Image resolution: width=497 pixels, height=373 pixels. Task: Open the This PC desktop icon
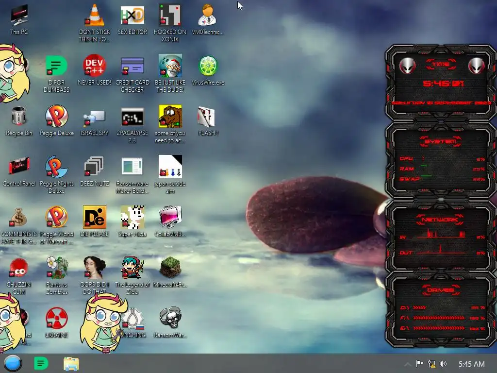click(x=19, y=19)
